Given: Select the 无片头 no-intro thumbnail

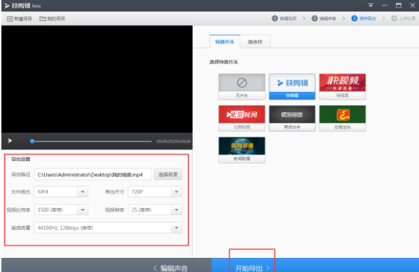Looking at the screenshot, I should coord(242,87).
